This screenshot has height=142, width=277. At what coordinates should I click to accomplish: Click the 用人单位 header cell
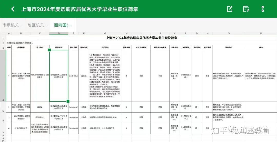pyautogui.click(x=40, y=48)
